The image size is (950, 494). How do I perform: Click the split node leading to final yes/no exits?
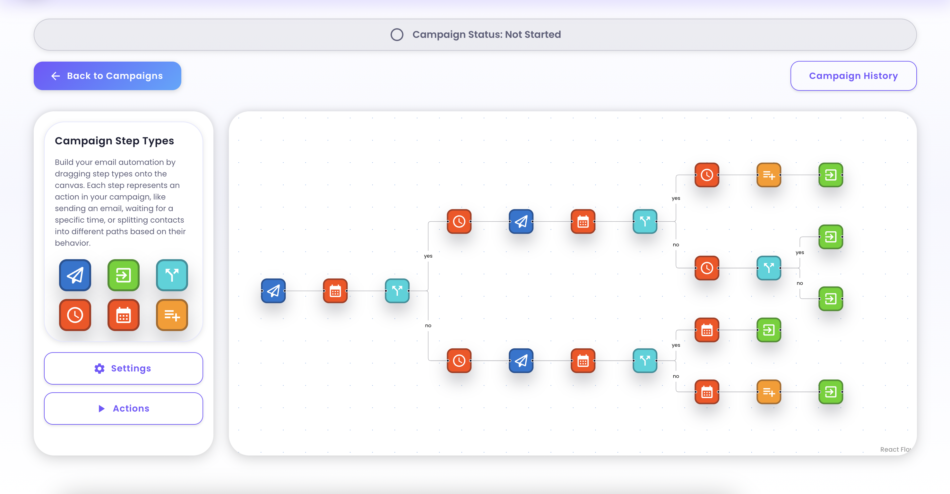769,268
